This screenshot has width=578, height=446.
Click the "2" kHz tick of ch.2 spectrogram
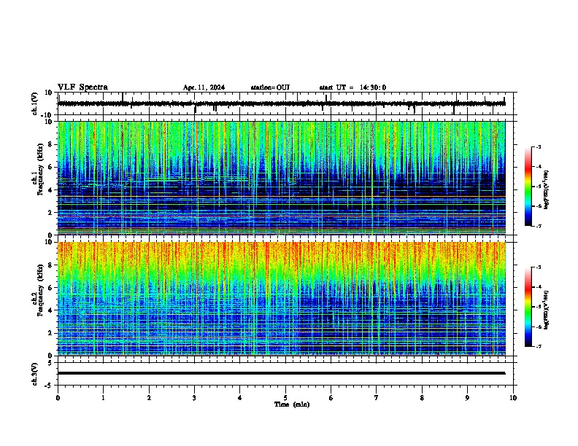click(x=50, y=333)
